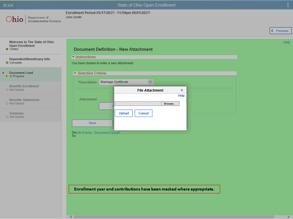Click the Upload button
Screen dimensions: 293x219
coord(124,113)
